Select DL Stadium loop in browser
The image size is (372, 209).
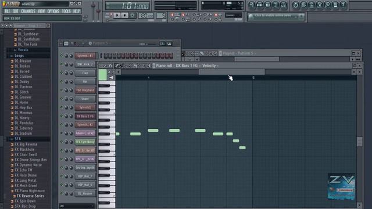[x=23, y=134]
